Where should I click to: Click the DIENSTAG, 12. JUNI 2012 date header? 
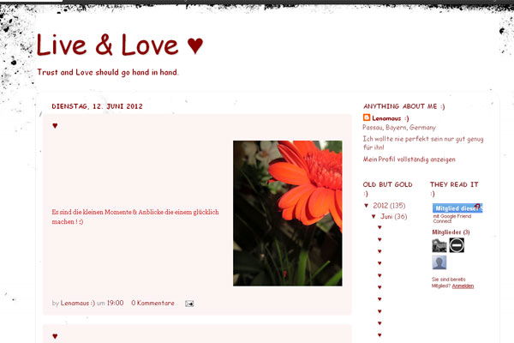[97, 106]
